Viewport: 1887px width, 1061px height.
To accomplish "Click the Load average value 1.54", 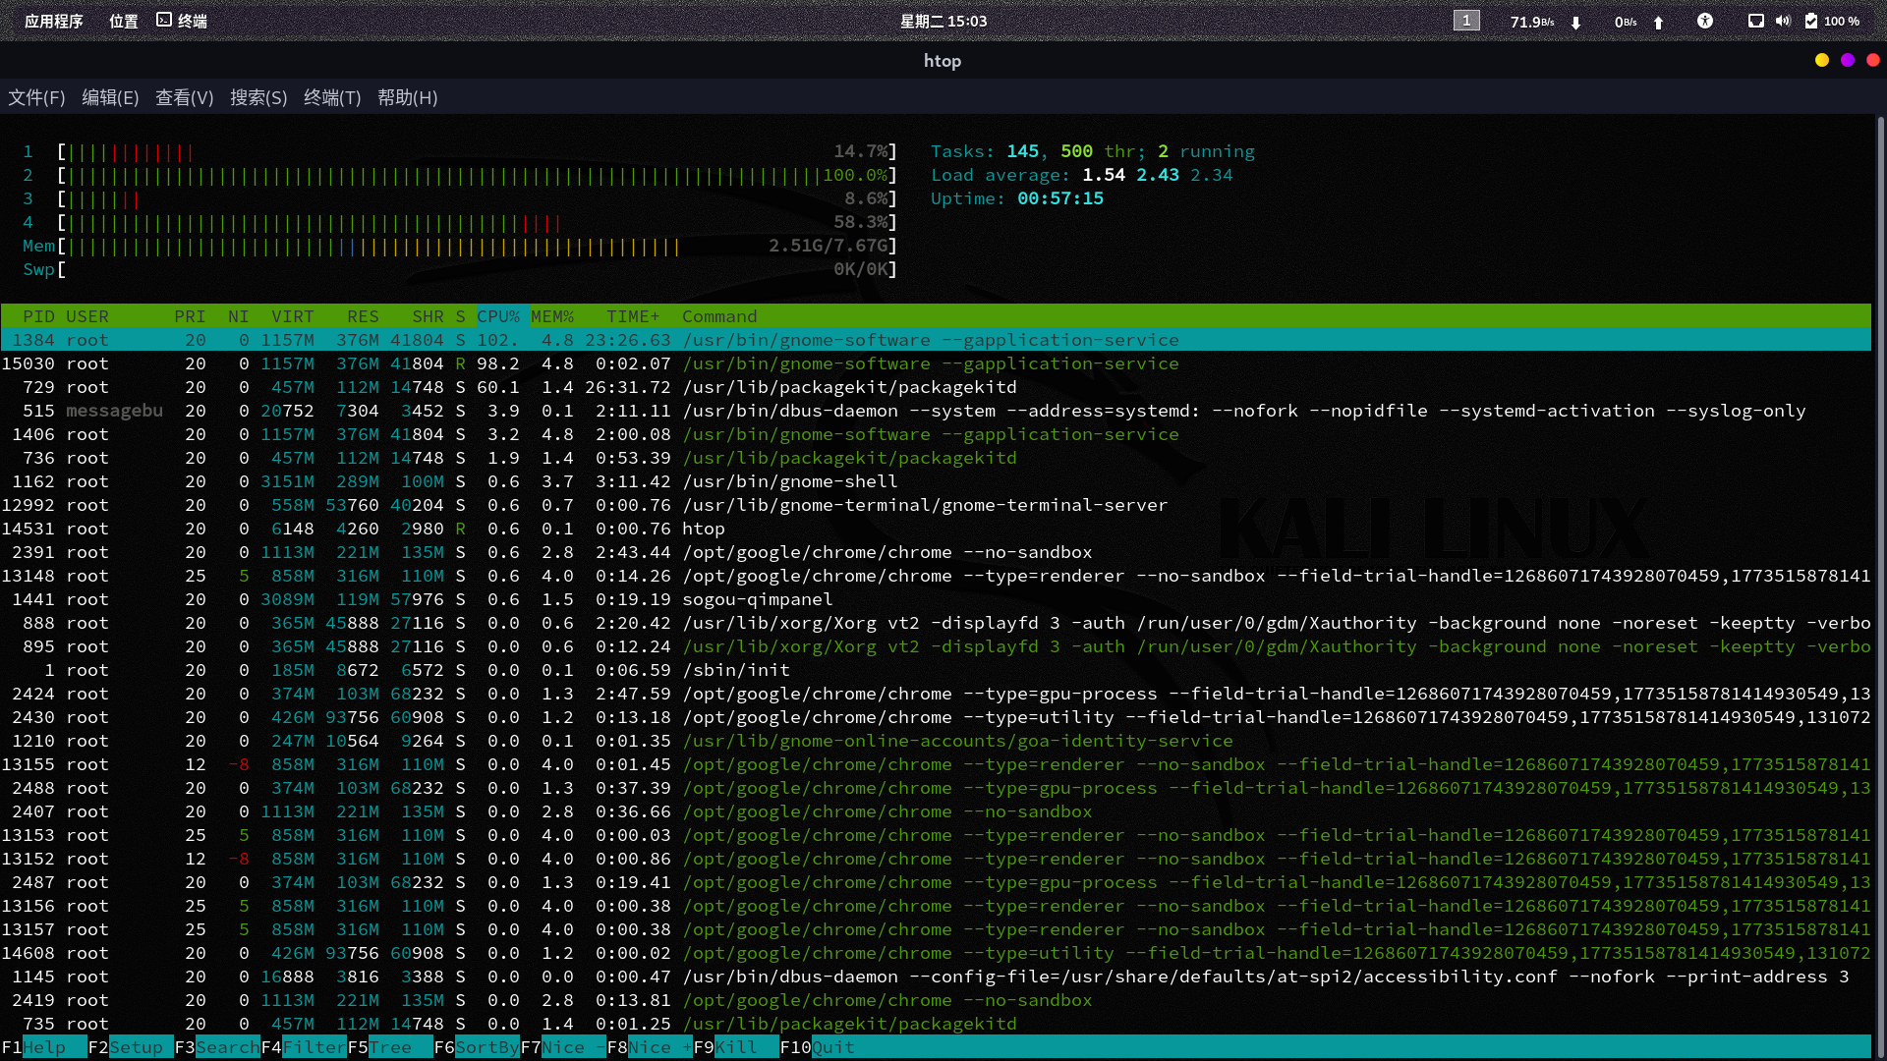I will point(1104,175).
